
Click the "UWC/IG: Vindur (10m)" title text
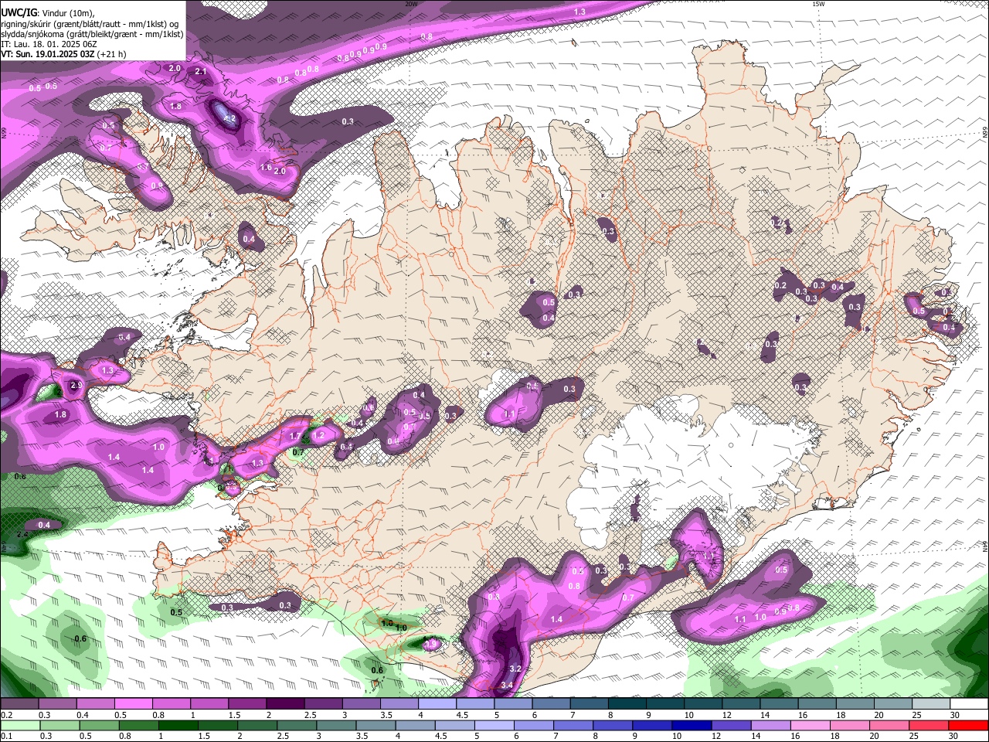pos(48,13)
